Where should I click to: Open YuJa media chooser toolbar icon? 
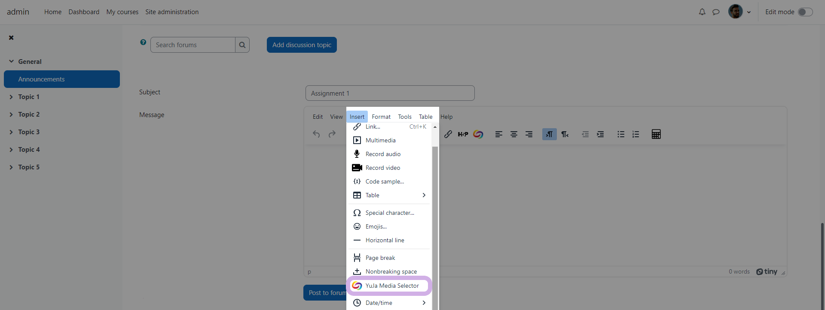click(x=478, y=134)
